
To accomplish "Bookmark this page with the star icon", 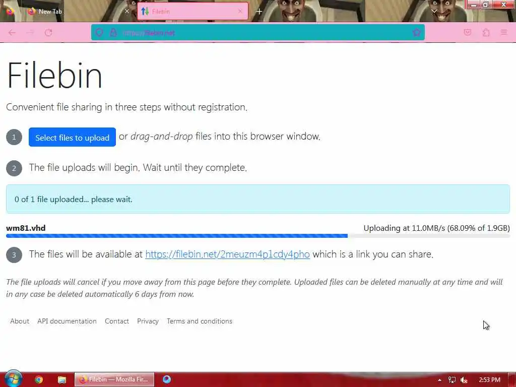I will (x=417, y=32).
